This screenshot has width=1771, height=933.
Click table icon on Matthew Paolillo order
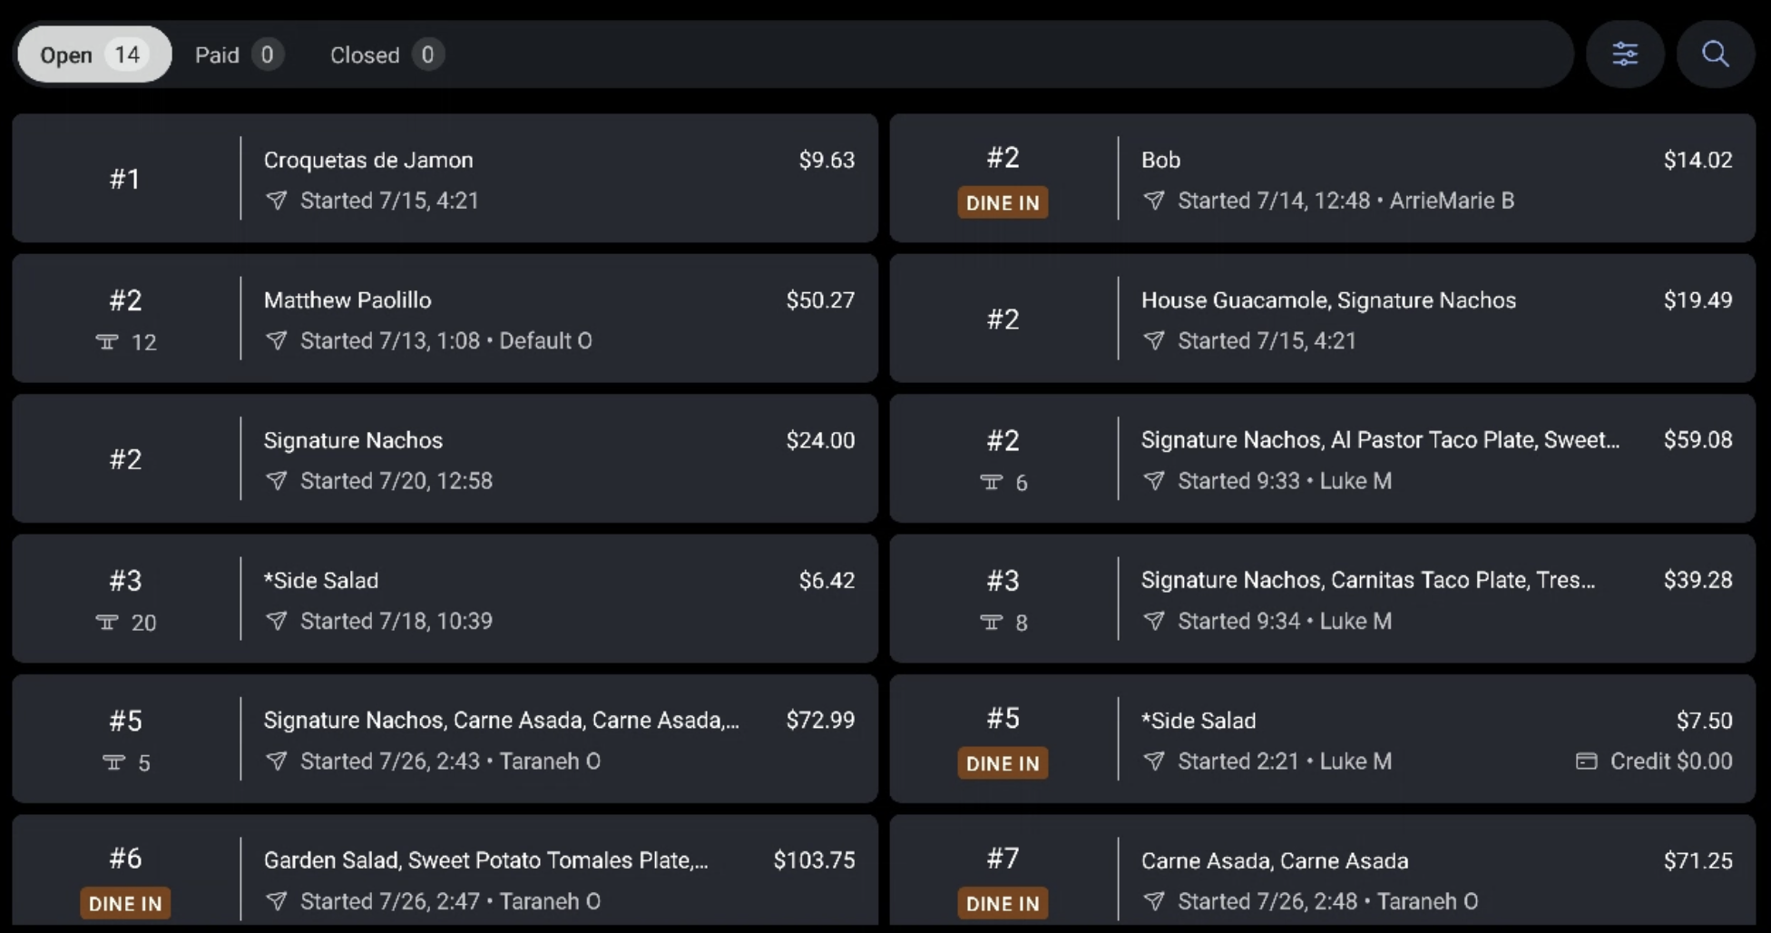(x=108, y=342)
